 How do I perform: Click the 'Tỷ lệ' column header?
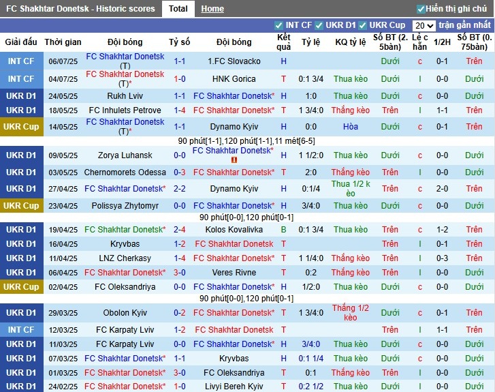[310, 42]
